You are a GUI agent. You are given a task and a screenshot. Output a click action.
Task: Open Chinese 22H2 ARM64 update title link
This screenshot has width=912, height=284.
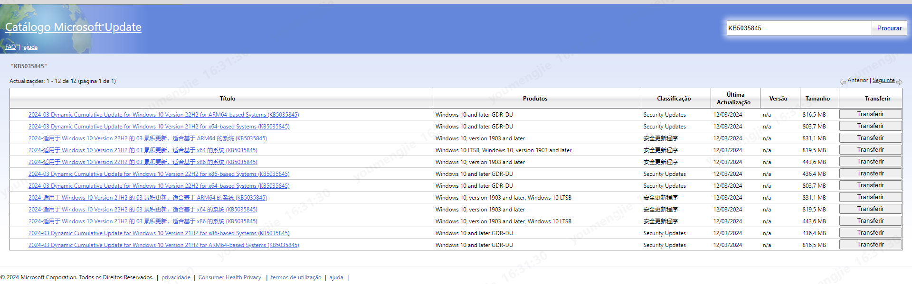tap(148, 138)
